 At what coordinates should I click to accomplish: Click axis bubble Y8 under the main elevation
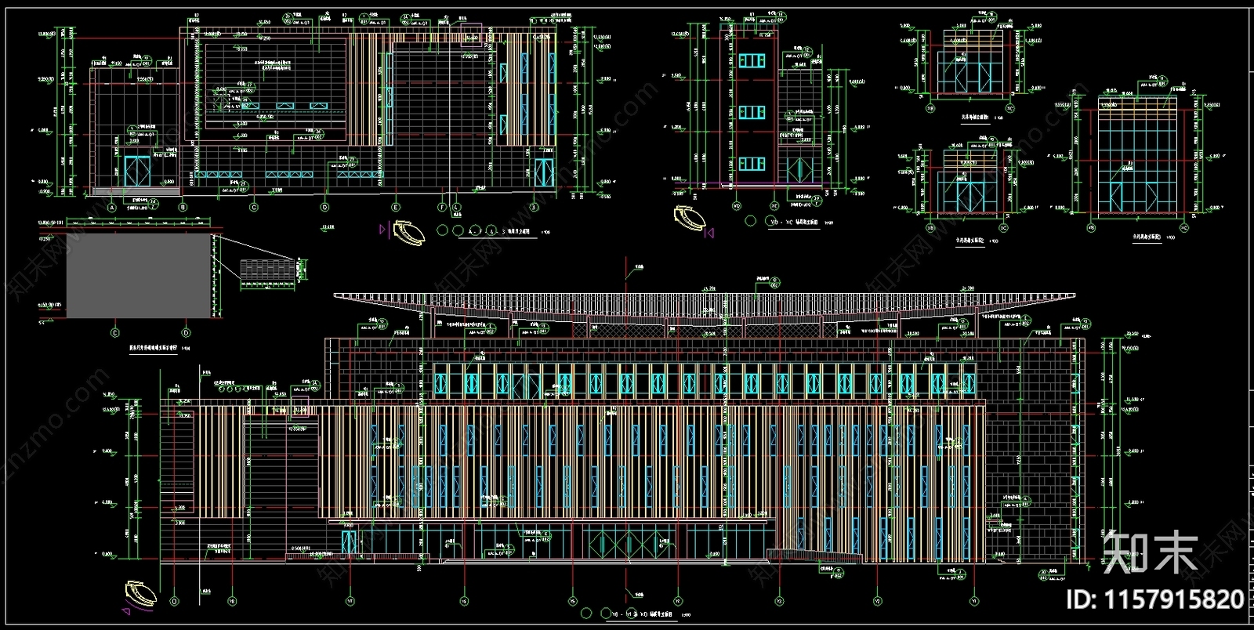[x=232, y=602]
